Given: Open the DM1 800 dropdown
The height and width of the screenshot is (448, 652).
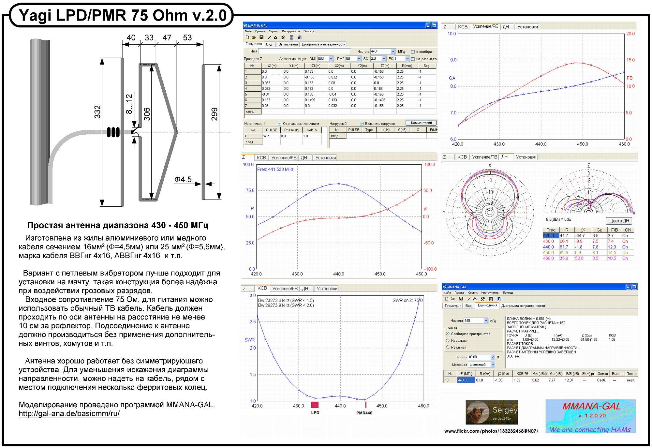Looking at the screenshot, I should (x=331, y=59).
